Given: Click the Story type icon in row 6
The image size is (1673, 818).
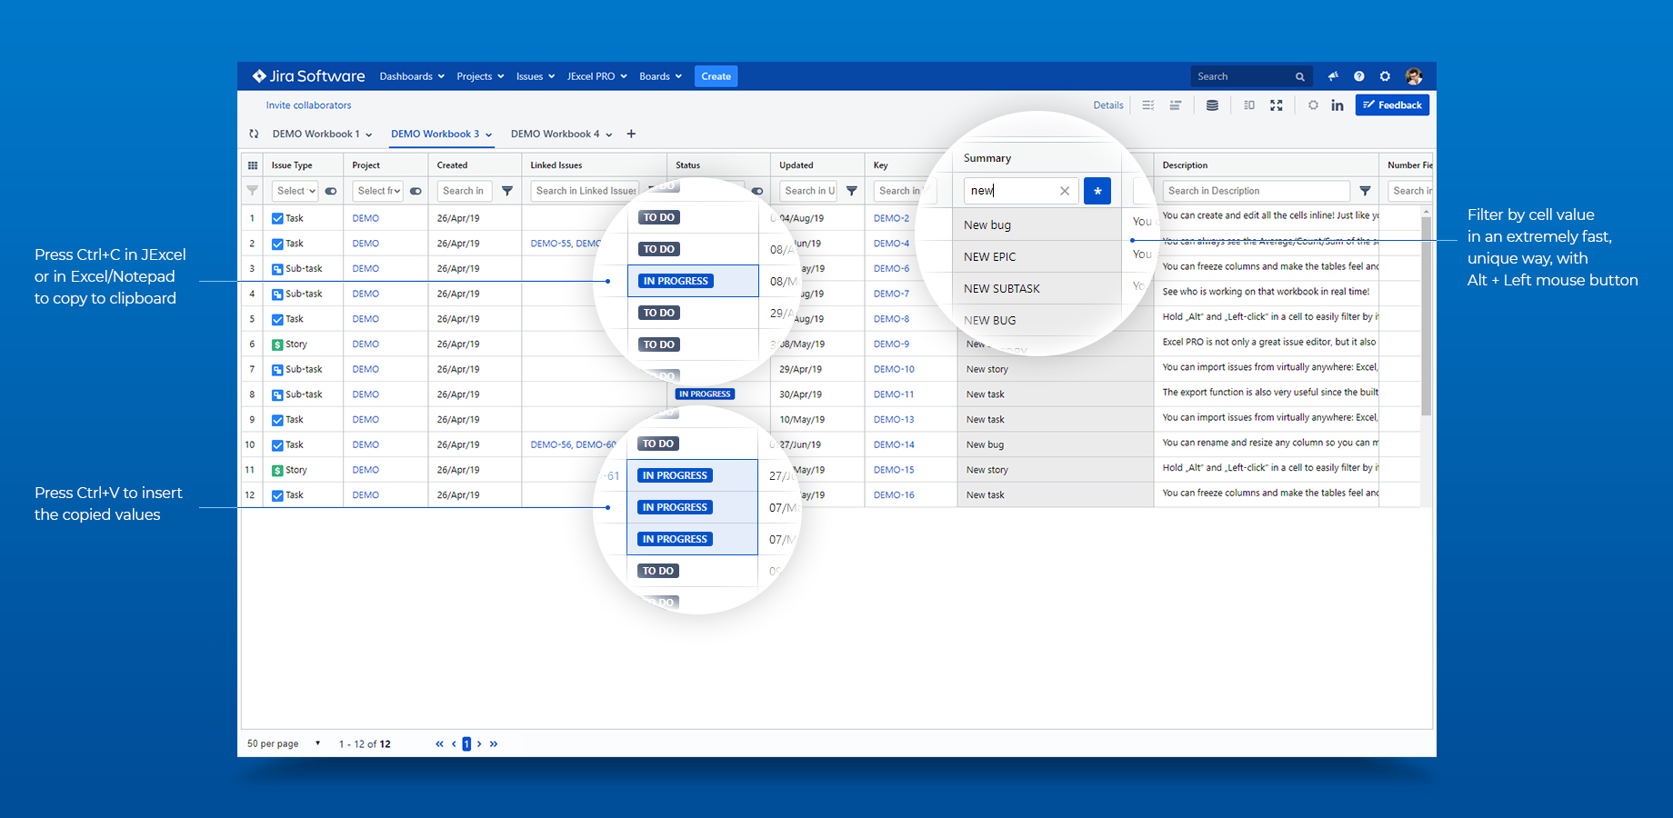Looking at the screenshot, I should tap(277, 344).
